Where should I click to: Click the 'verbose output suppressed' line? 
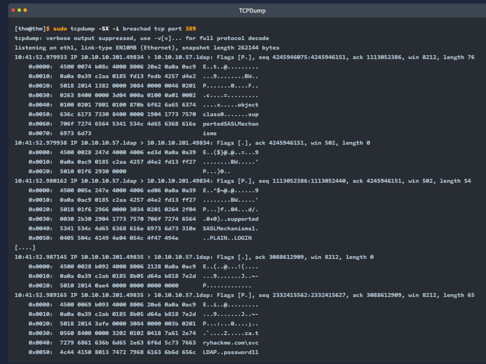[x=141, y=38]
